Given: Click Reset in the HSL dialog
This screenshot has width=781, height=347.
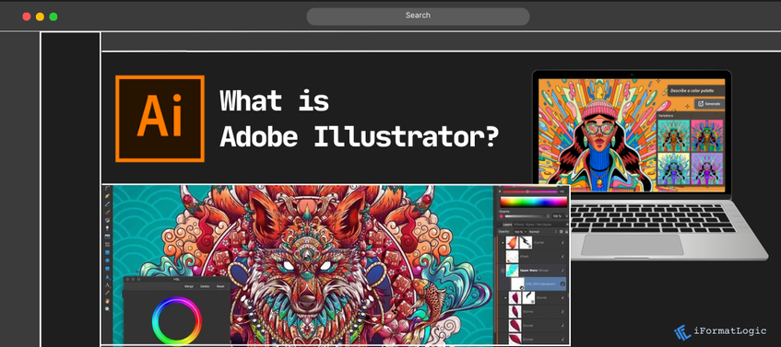Looking at the screenshot, I should click(220, 286).
